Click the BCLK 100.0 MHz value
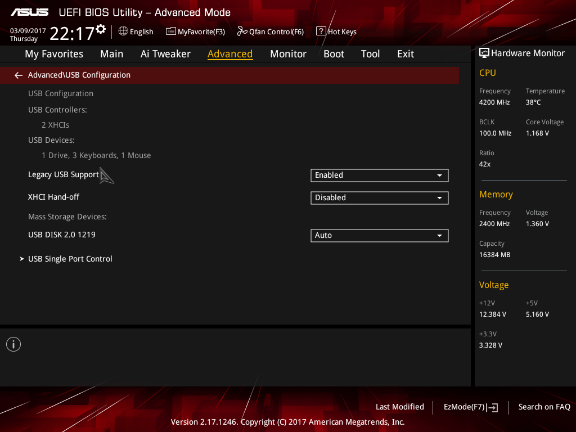This screenshot has width=576, height=432. coord(495,133)
